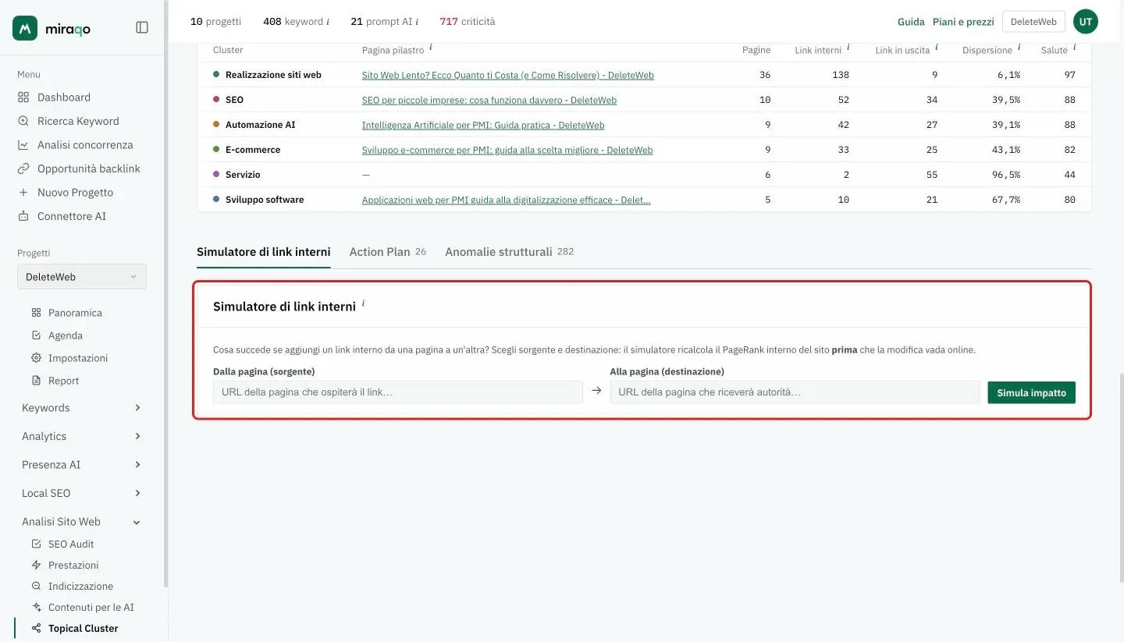Click the Topical Cluster share icon

(36, 628)
